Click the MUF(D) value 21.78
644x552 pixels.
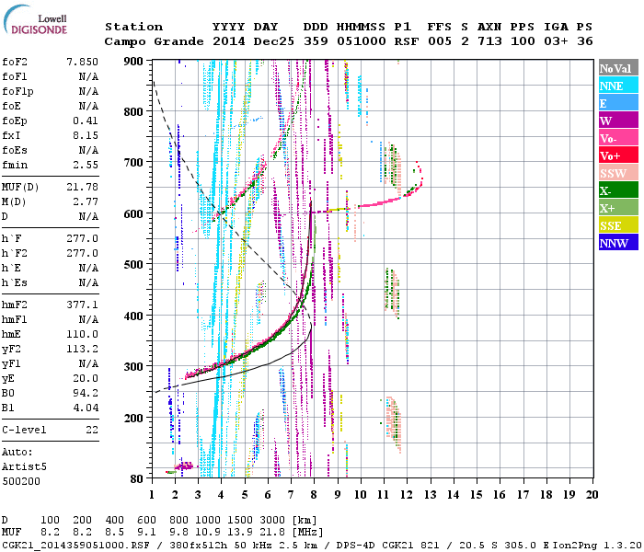(x=82, y=188)
